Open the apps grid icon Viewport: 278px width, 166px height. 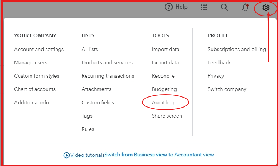click(x=204, y=7)
